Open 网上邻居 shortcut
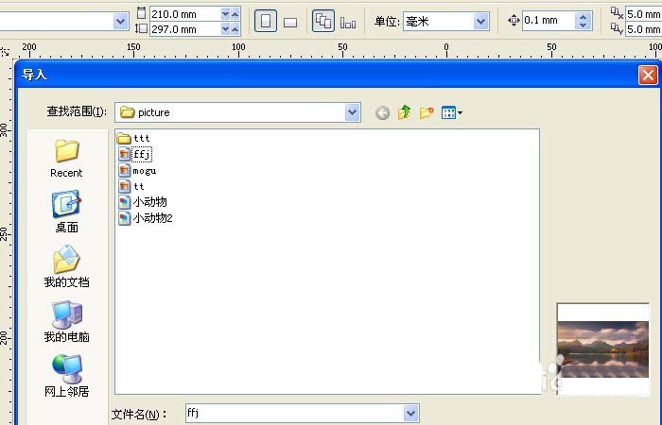This screenshot has height=425, width=662. coord(66,376)
